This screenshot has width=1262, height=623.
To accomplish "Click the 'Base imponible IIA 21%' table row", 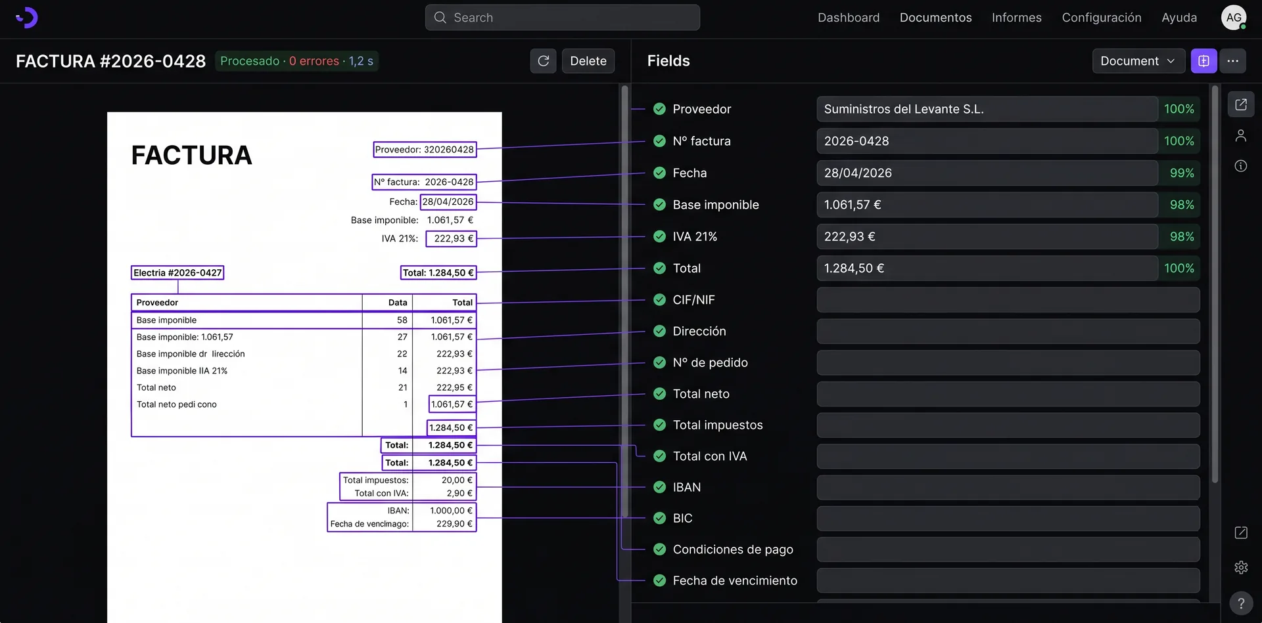I will (x=304, y=370).
